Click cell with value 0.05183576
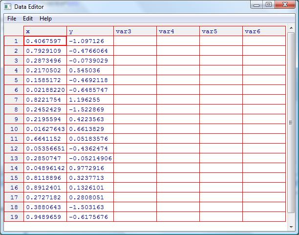 tap(90, 139)
